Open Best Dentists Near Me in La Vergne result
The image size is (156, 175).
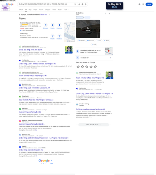tap(36, 100)
